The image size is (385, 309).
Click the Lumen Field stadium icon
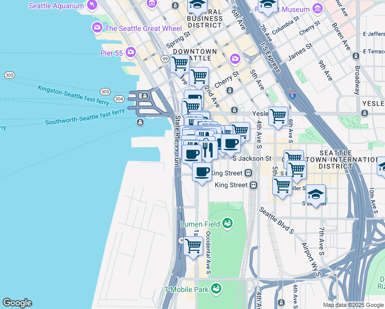point(227,224)
